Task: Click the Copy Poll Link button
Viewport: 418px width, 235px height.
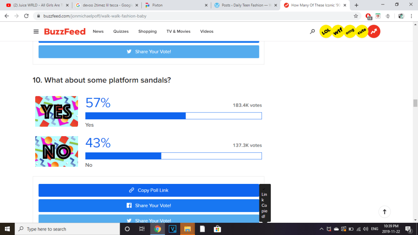Action: 149,190
